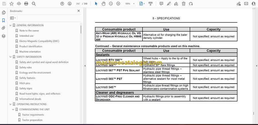Image resolution: width=258 pixels, height=125 pixels.
Task: Click the scrolling mode keyboard icon
Action: 150,4
